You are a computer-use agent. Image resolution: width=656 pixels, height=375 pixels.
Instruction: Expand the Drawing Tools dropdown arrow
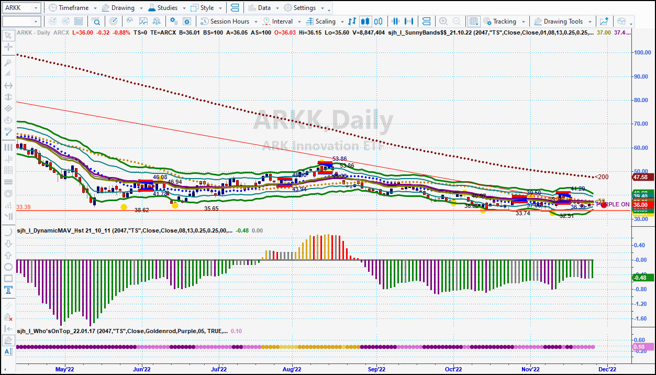590,22
